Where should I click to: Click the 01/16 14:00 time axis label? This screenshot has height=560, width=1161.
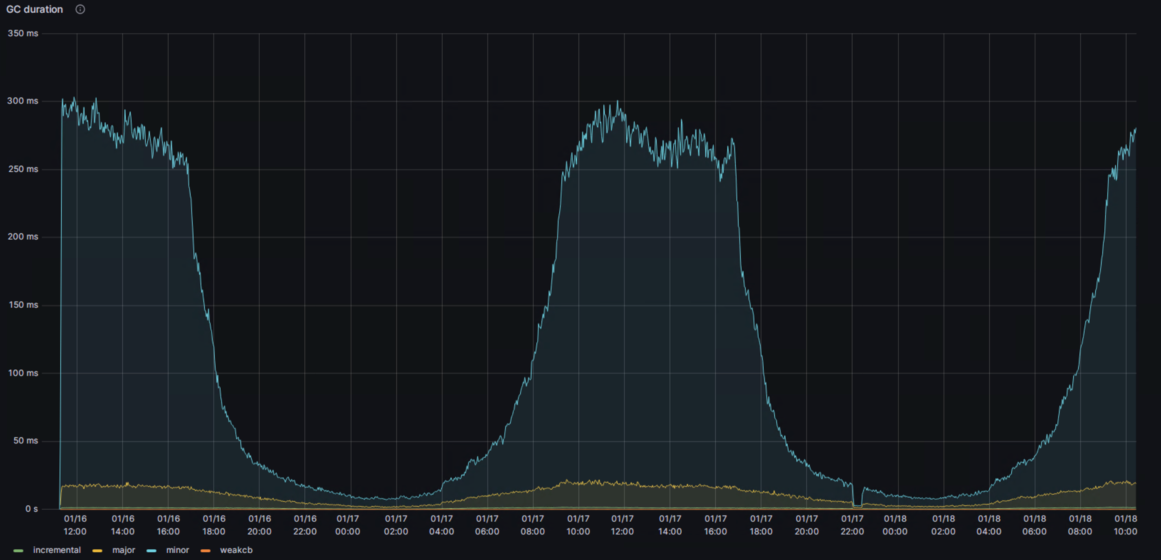point(123,525)
